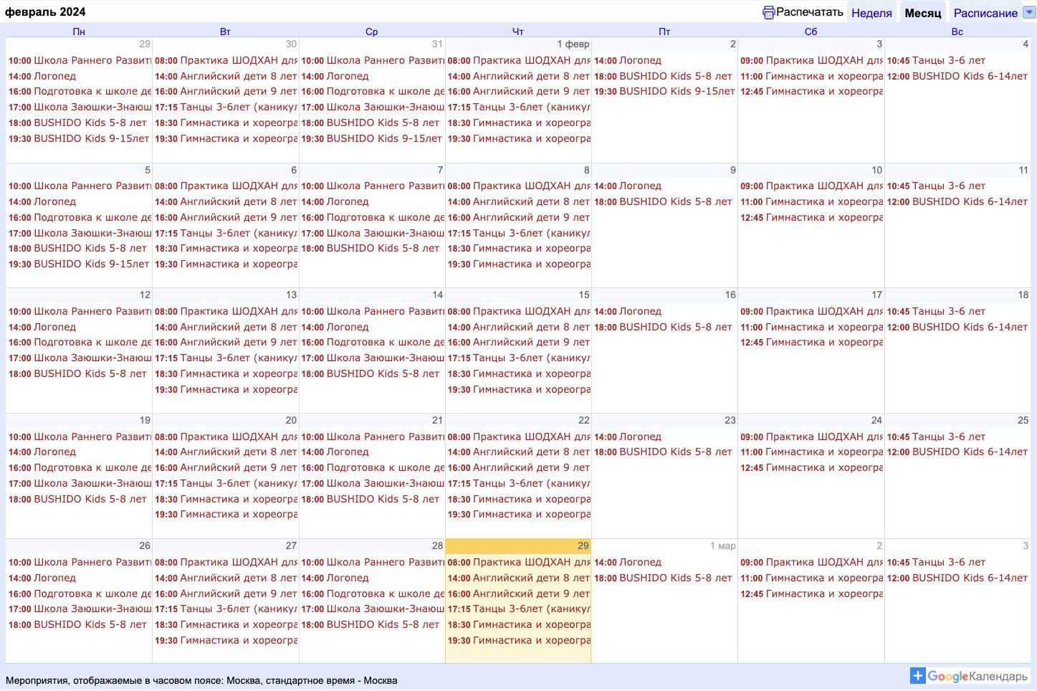Image resolution: width=1037 pixels, height=691 pixels.
Task: Open 09:00 Практика ШОДХАН on February 17
Action: (x=823, y=311)
